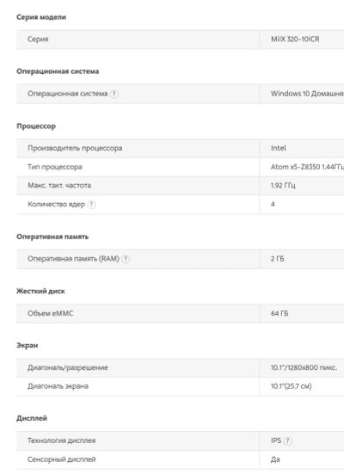The width and height of the screenshot is (344, 474).
Task: Open help icon for Оперативная память (RAM)
Action: coord(126,259)
